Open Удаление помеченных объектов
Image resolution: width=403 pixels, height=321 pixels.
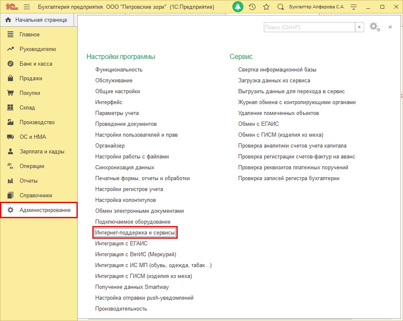tap(278, 113)
